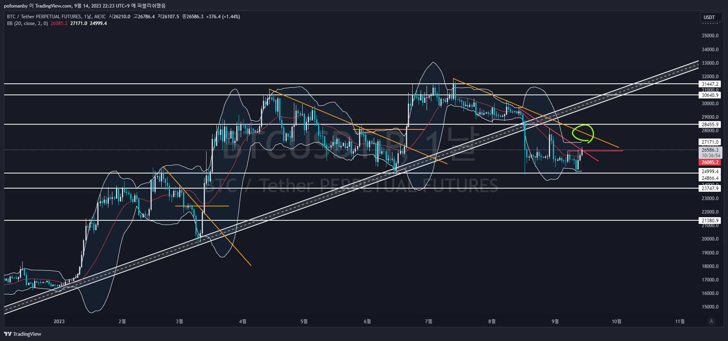Image resolution: width=728 pixels, height=341 pixels.
Task: Click the 35000.0 price axis tick
Action: [710, 36]
